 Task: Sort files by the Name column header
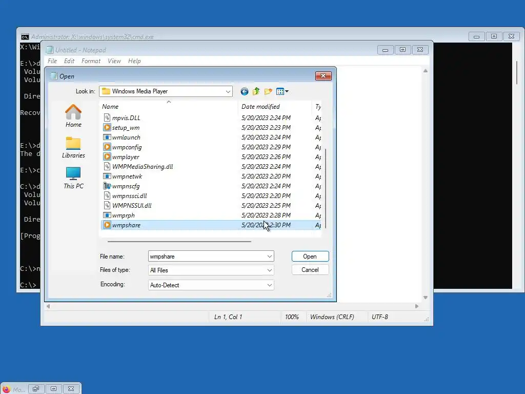point(169,107)
